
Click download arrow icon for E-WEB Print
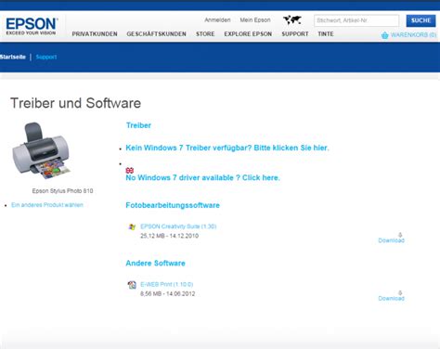coord(400,292)
